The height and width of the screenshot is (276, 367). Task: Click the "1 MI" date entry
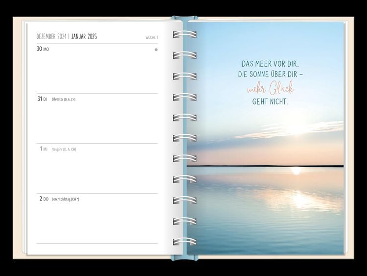(44, 149)
